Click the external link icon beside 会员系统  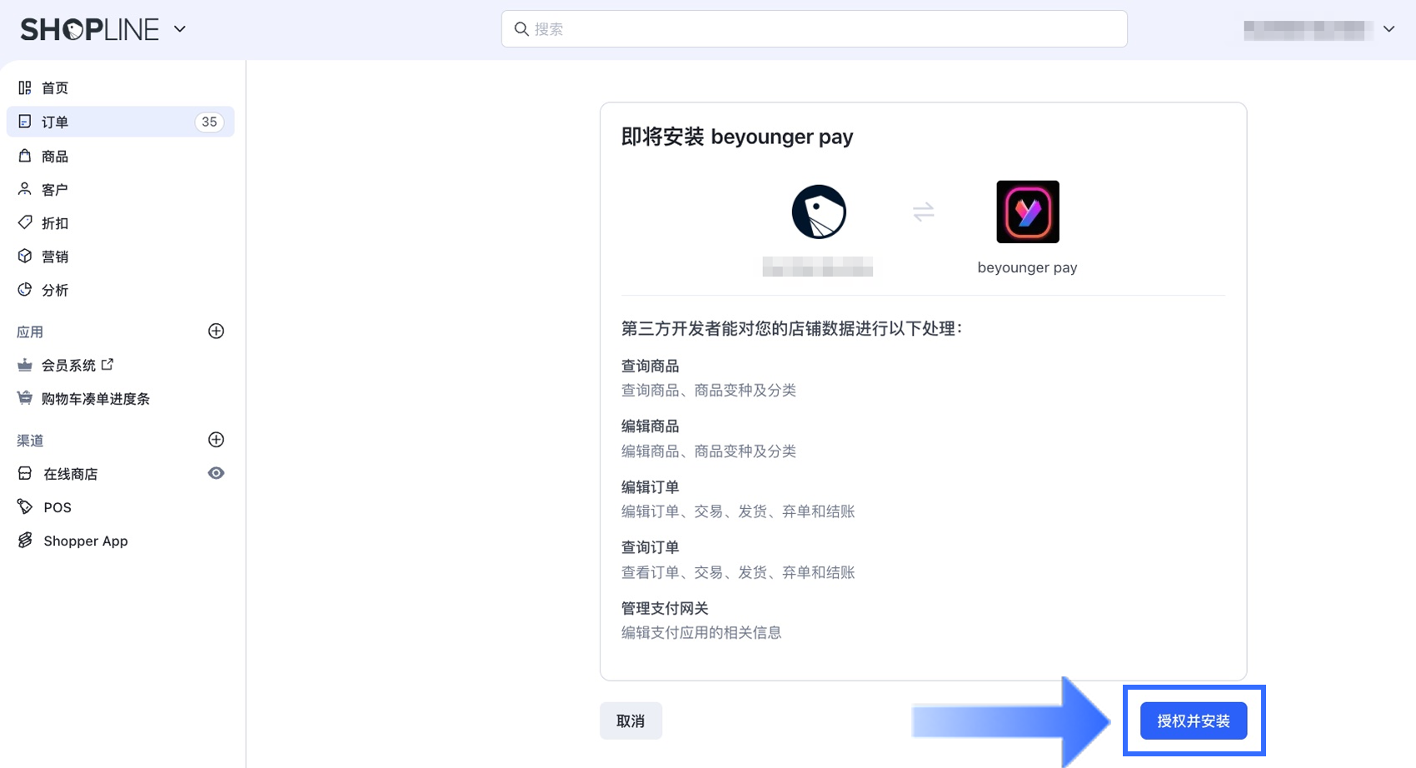107,364
